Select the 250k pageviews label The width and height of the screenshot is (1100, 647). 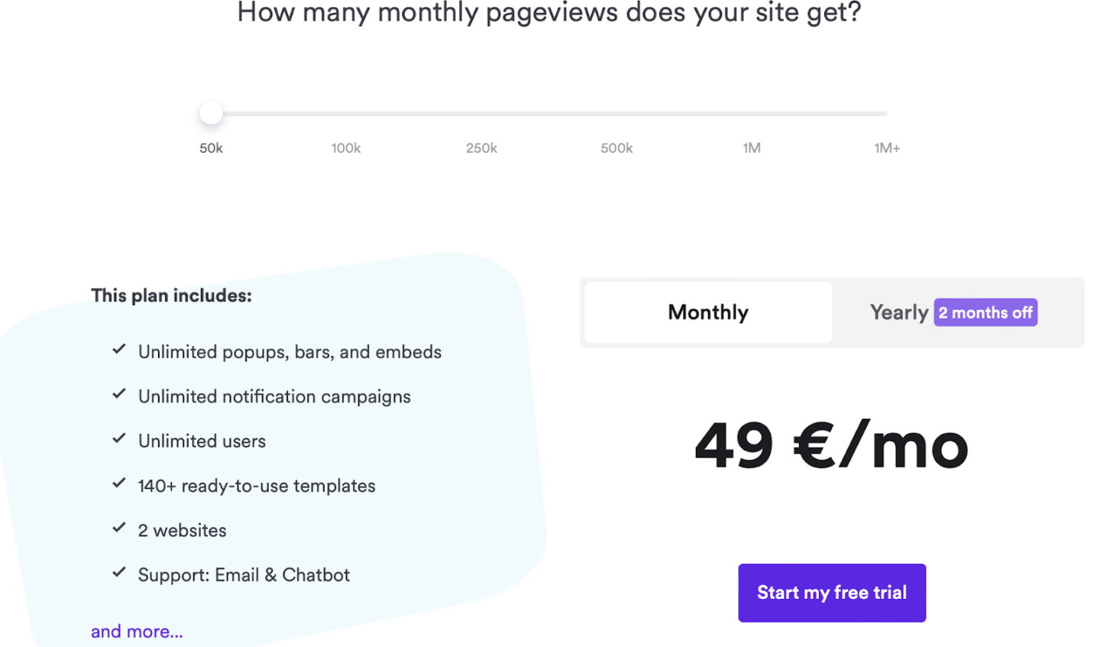pos(481,147)
